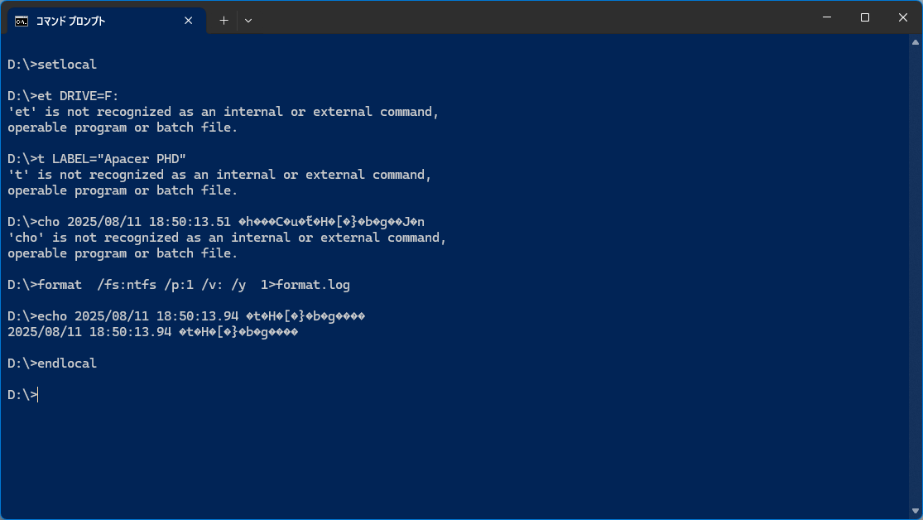Click the format /fs:ntfs command line
This screenshot has height=520, width=923.
coord(178,285)
